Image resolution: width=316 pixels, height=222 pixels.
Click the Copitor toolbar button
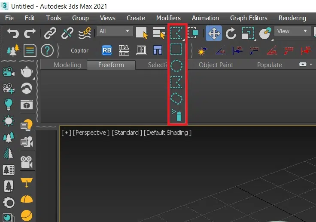coord(79,51)
